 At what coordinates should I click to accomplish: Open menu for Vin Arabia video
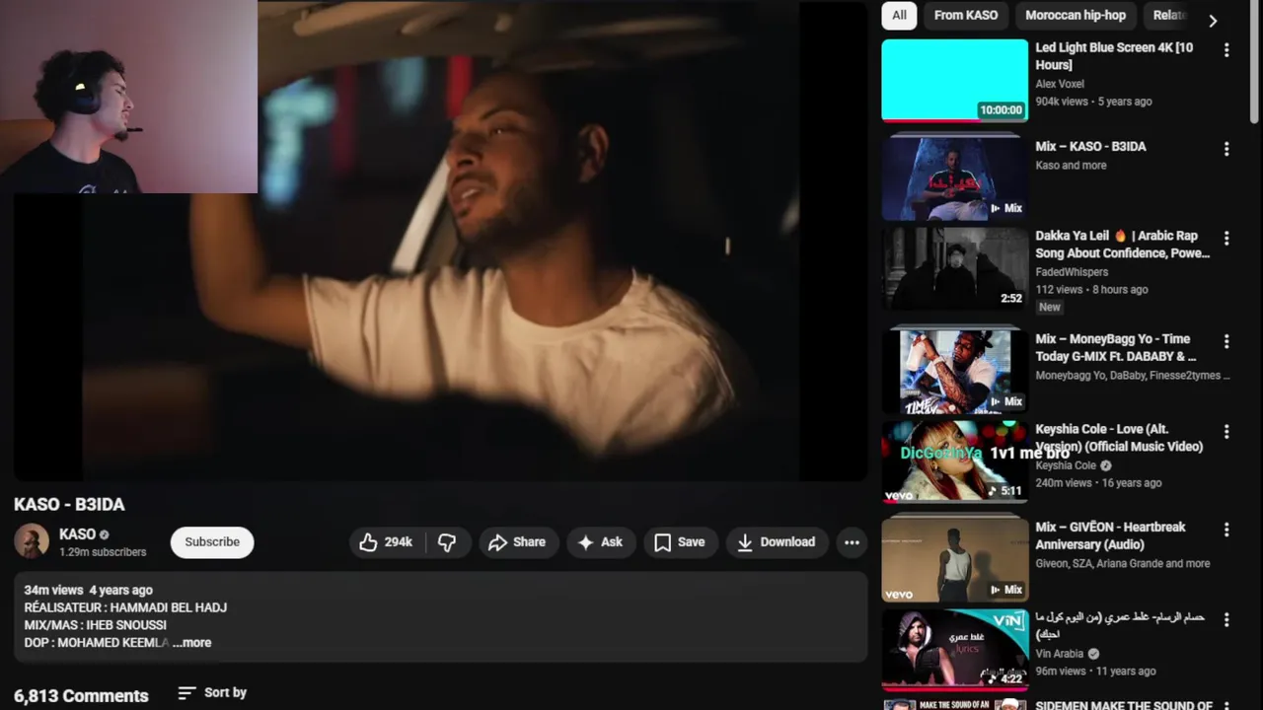pyautogui.click(x=1226, y=620)
